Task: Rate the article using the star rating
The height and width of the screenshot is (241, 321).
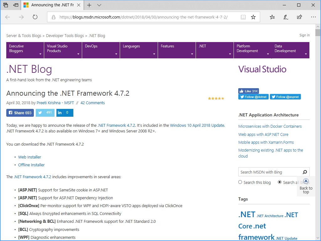Action: [x=216, y=98]
